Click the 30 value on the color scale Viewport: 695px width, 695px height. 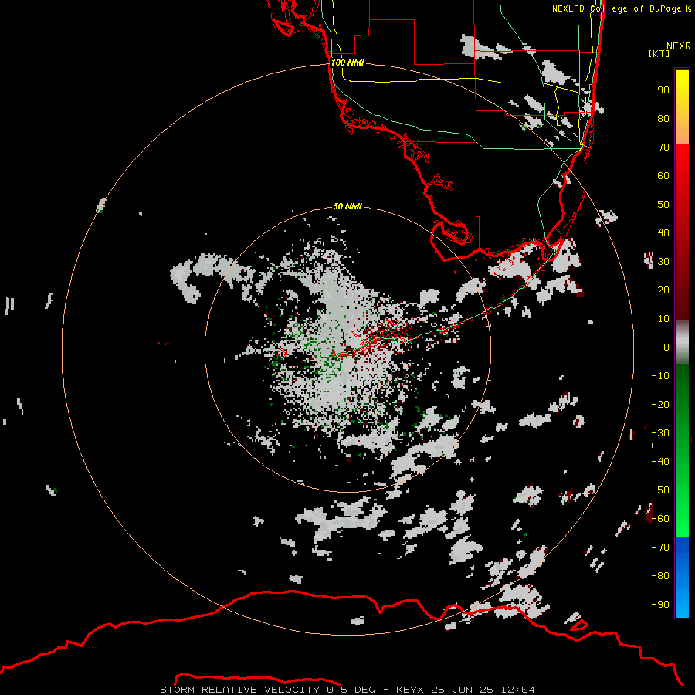[x=663, y=262]
